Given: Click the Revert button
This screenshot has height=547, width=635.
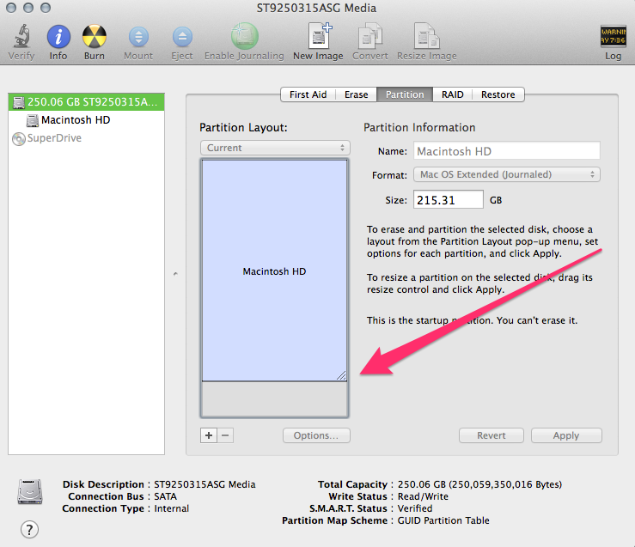Looking at the screenshot, I should click(492, 435).
